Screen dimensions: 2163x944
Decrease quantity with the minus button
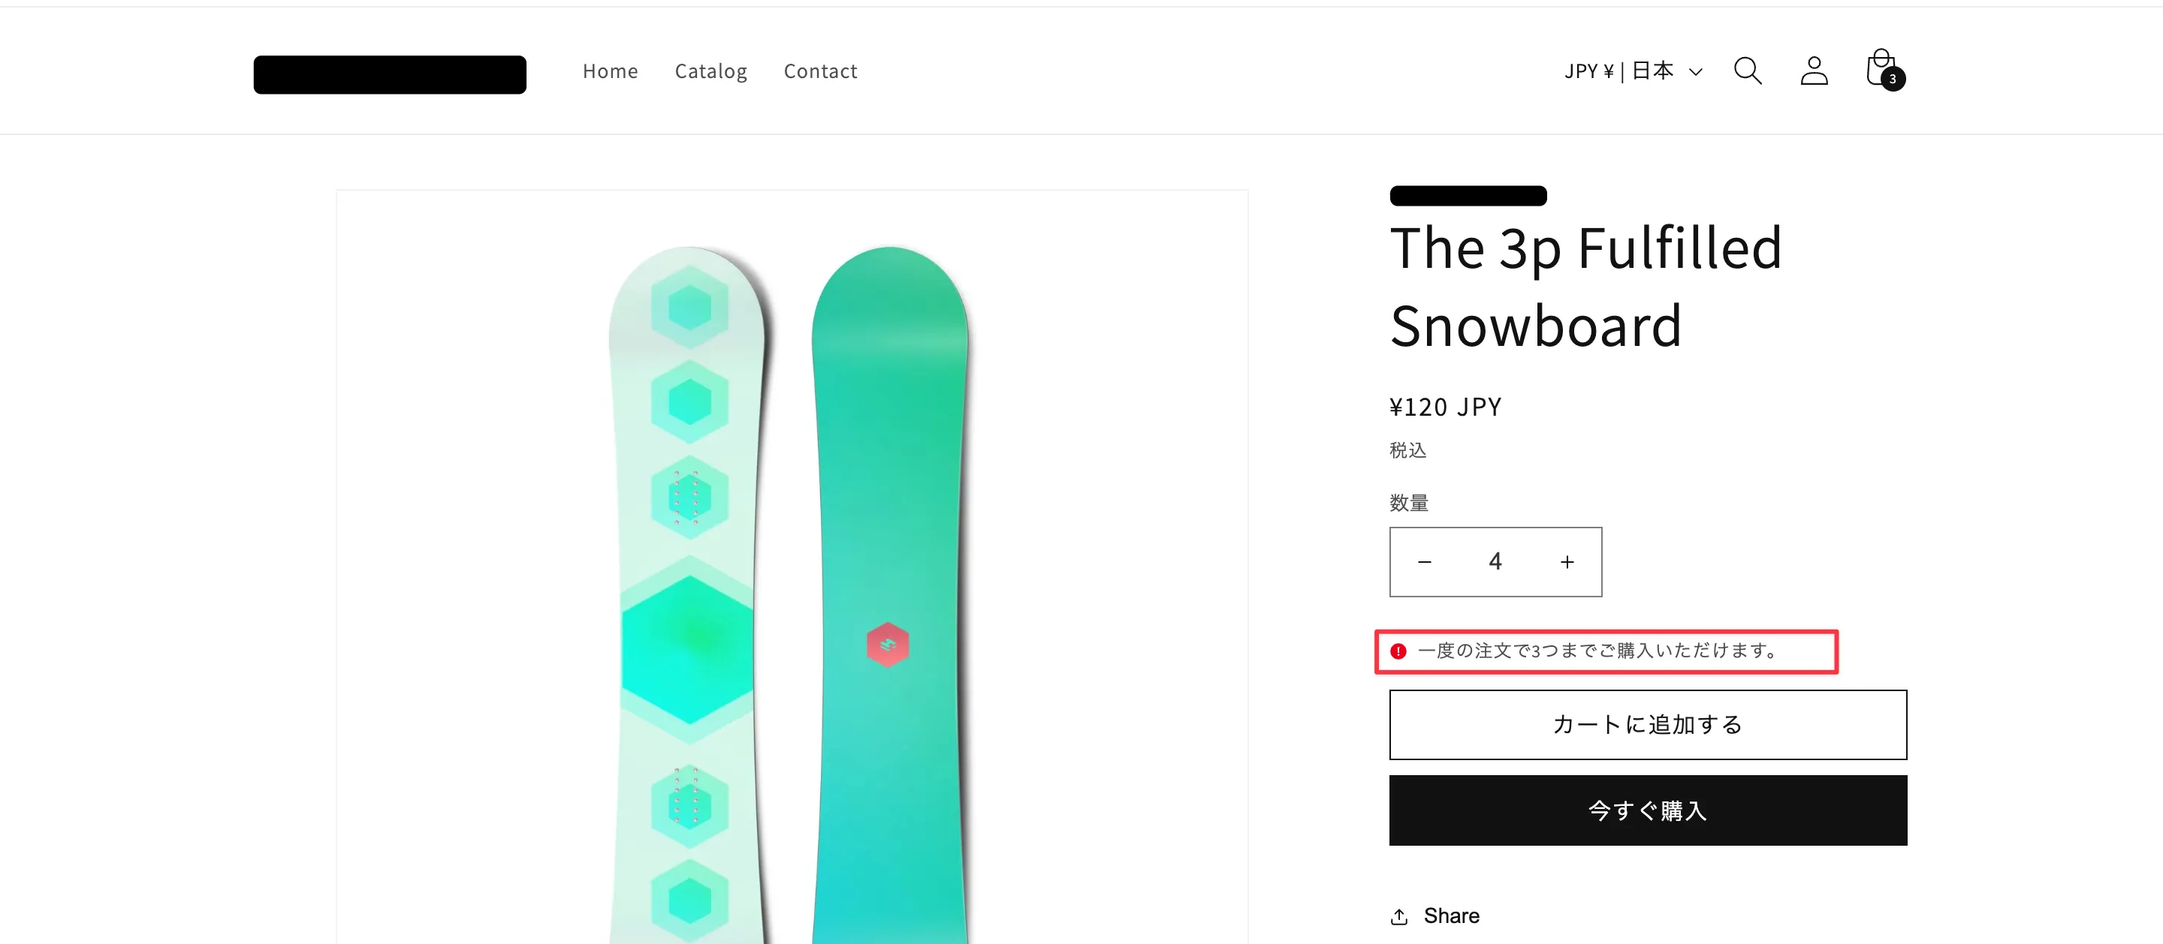pyautogui.click(x=1424, y=562)
